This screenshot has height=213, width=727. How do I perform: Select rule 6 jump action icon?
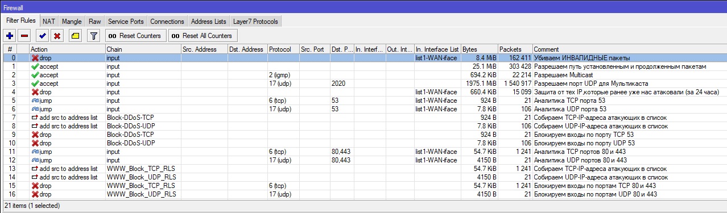pyautogui.click(x=35, y=109)
